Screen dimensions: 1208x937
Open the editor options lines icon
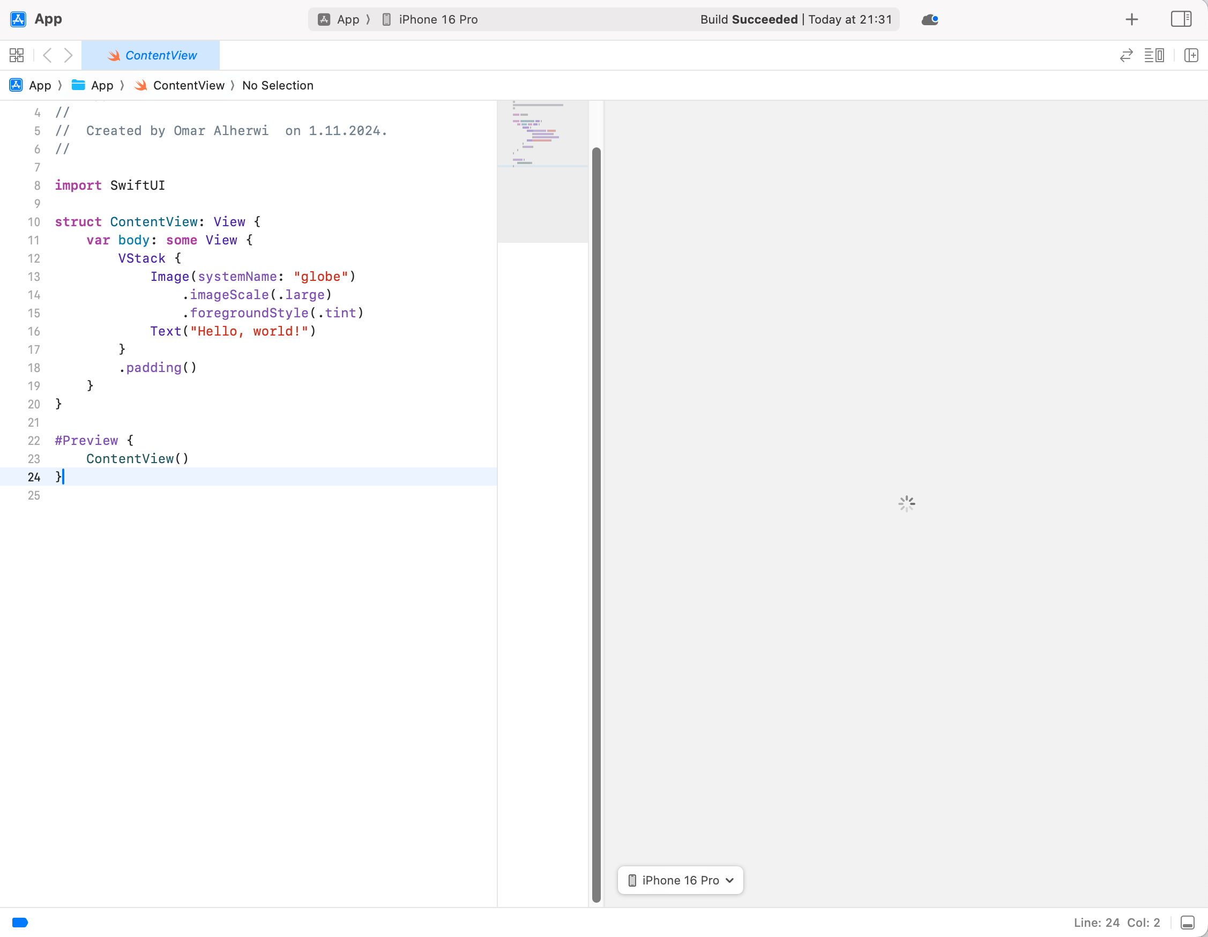point(1154,55)
